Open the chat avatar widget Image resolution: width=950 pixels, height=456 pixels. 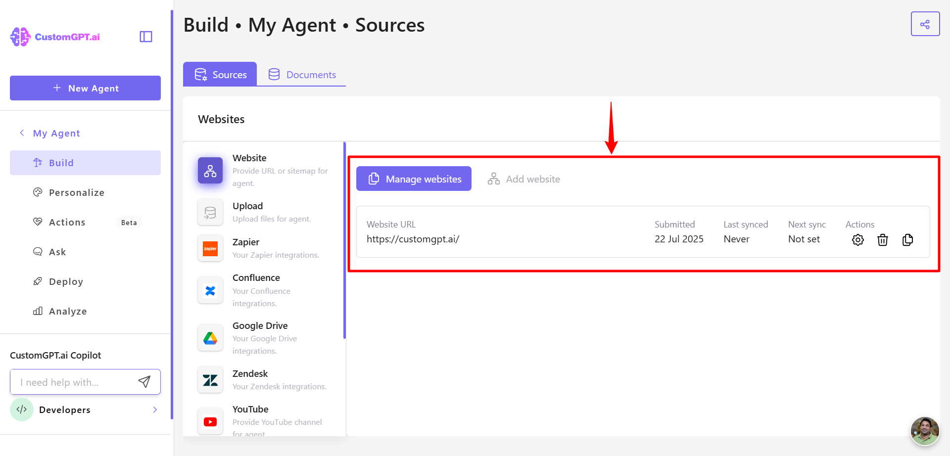click(925, 431)
